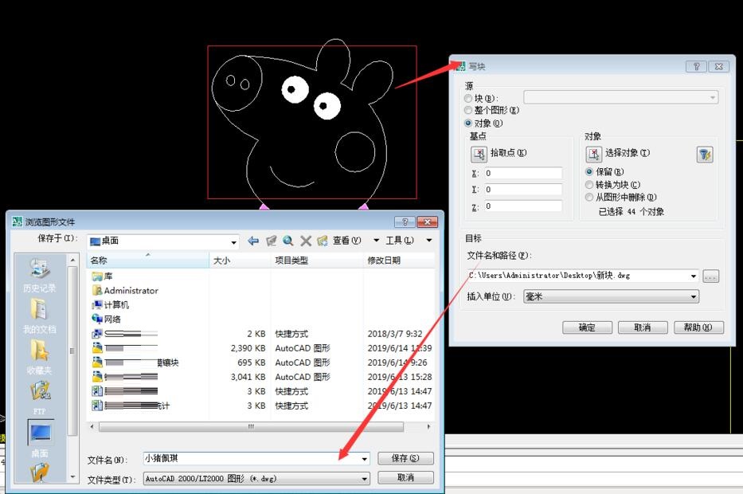This screenshot has width=743, height=494.
Task: Click the X coordinate input field
Action: pyautogui.click(x=523, y=173)
